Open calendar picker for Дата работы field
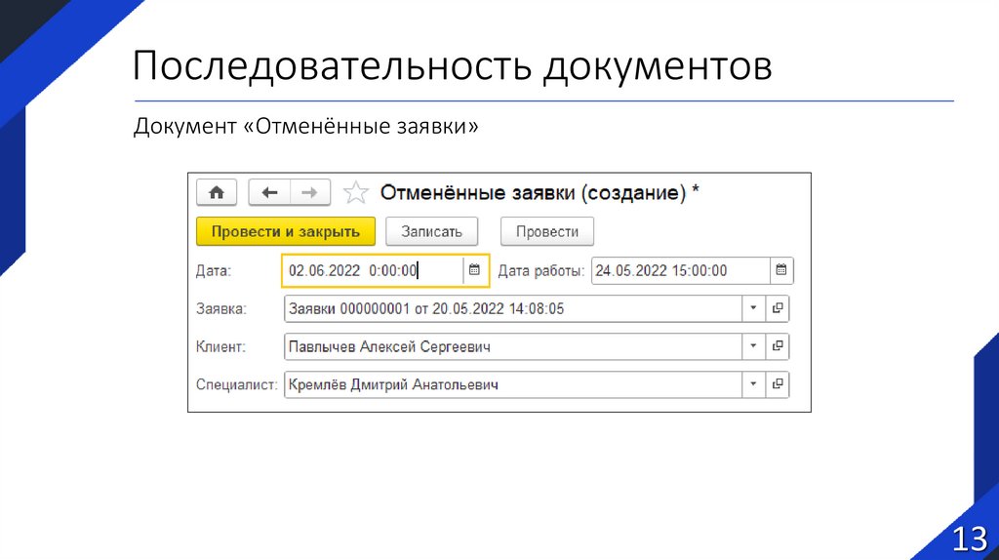This screenshot has width=999, height=560. click(x=781, y=271)
